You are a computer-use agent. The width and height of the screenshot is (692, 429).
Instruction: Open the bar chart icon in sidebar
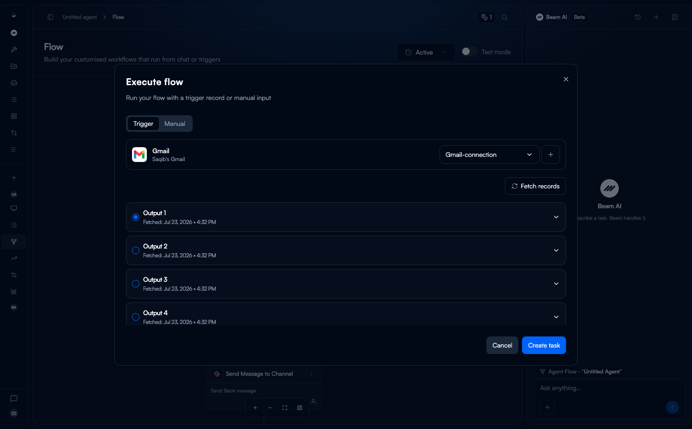coord(14,292)
